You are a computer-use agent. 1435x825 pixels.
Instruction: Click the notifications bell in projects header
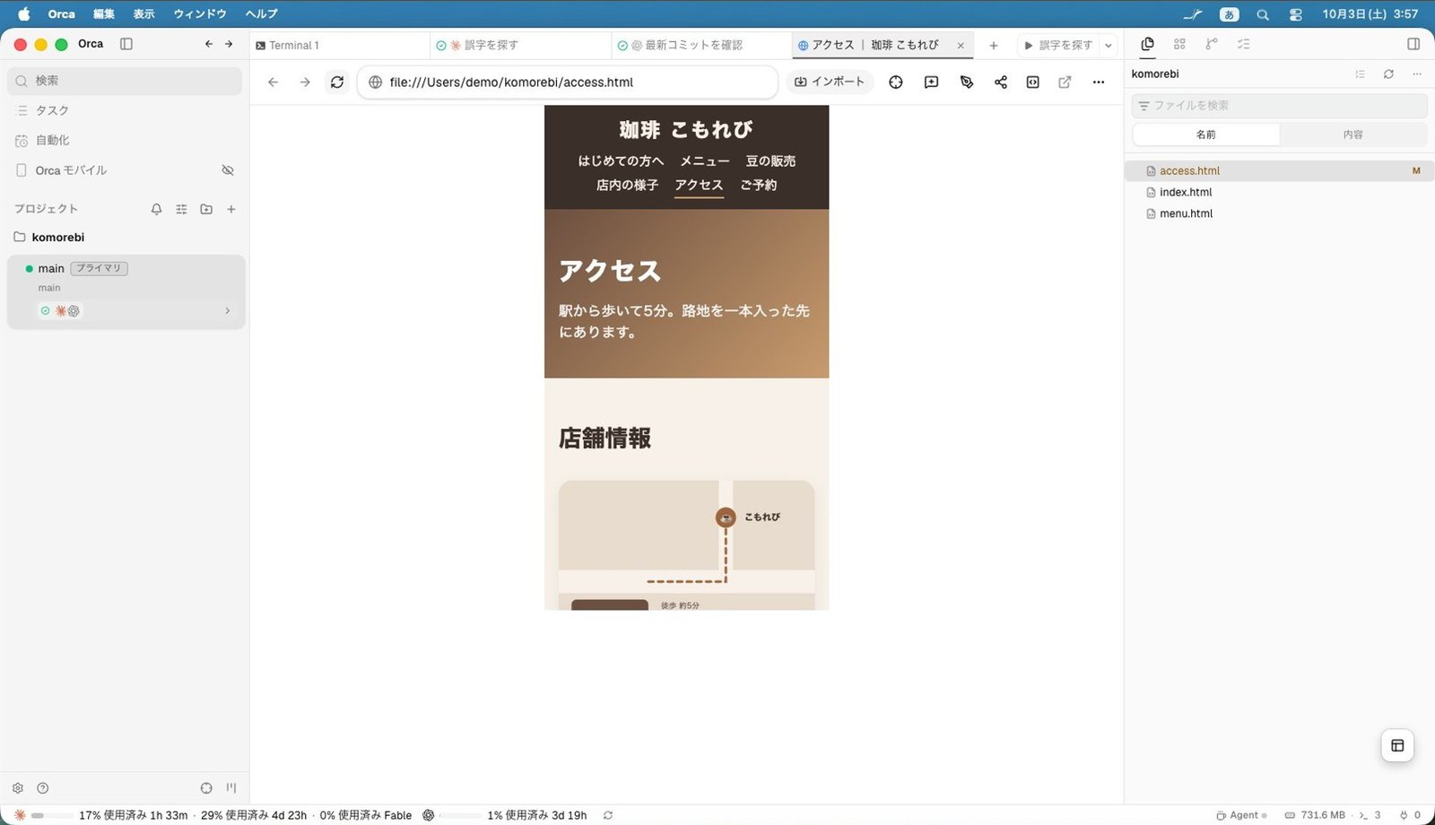click(156, 209)
